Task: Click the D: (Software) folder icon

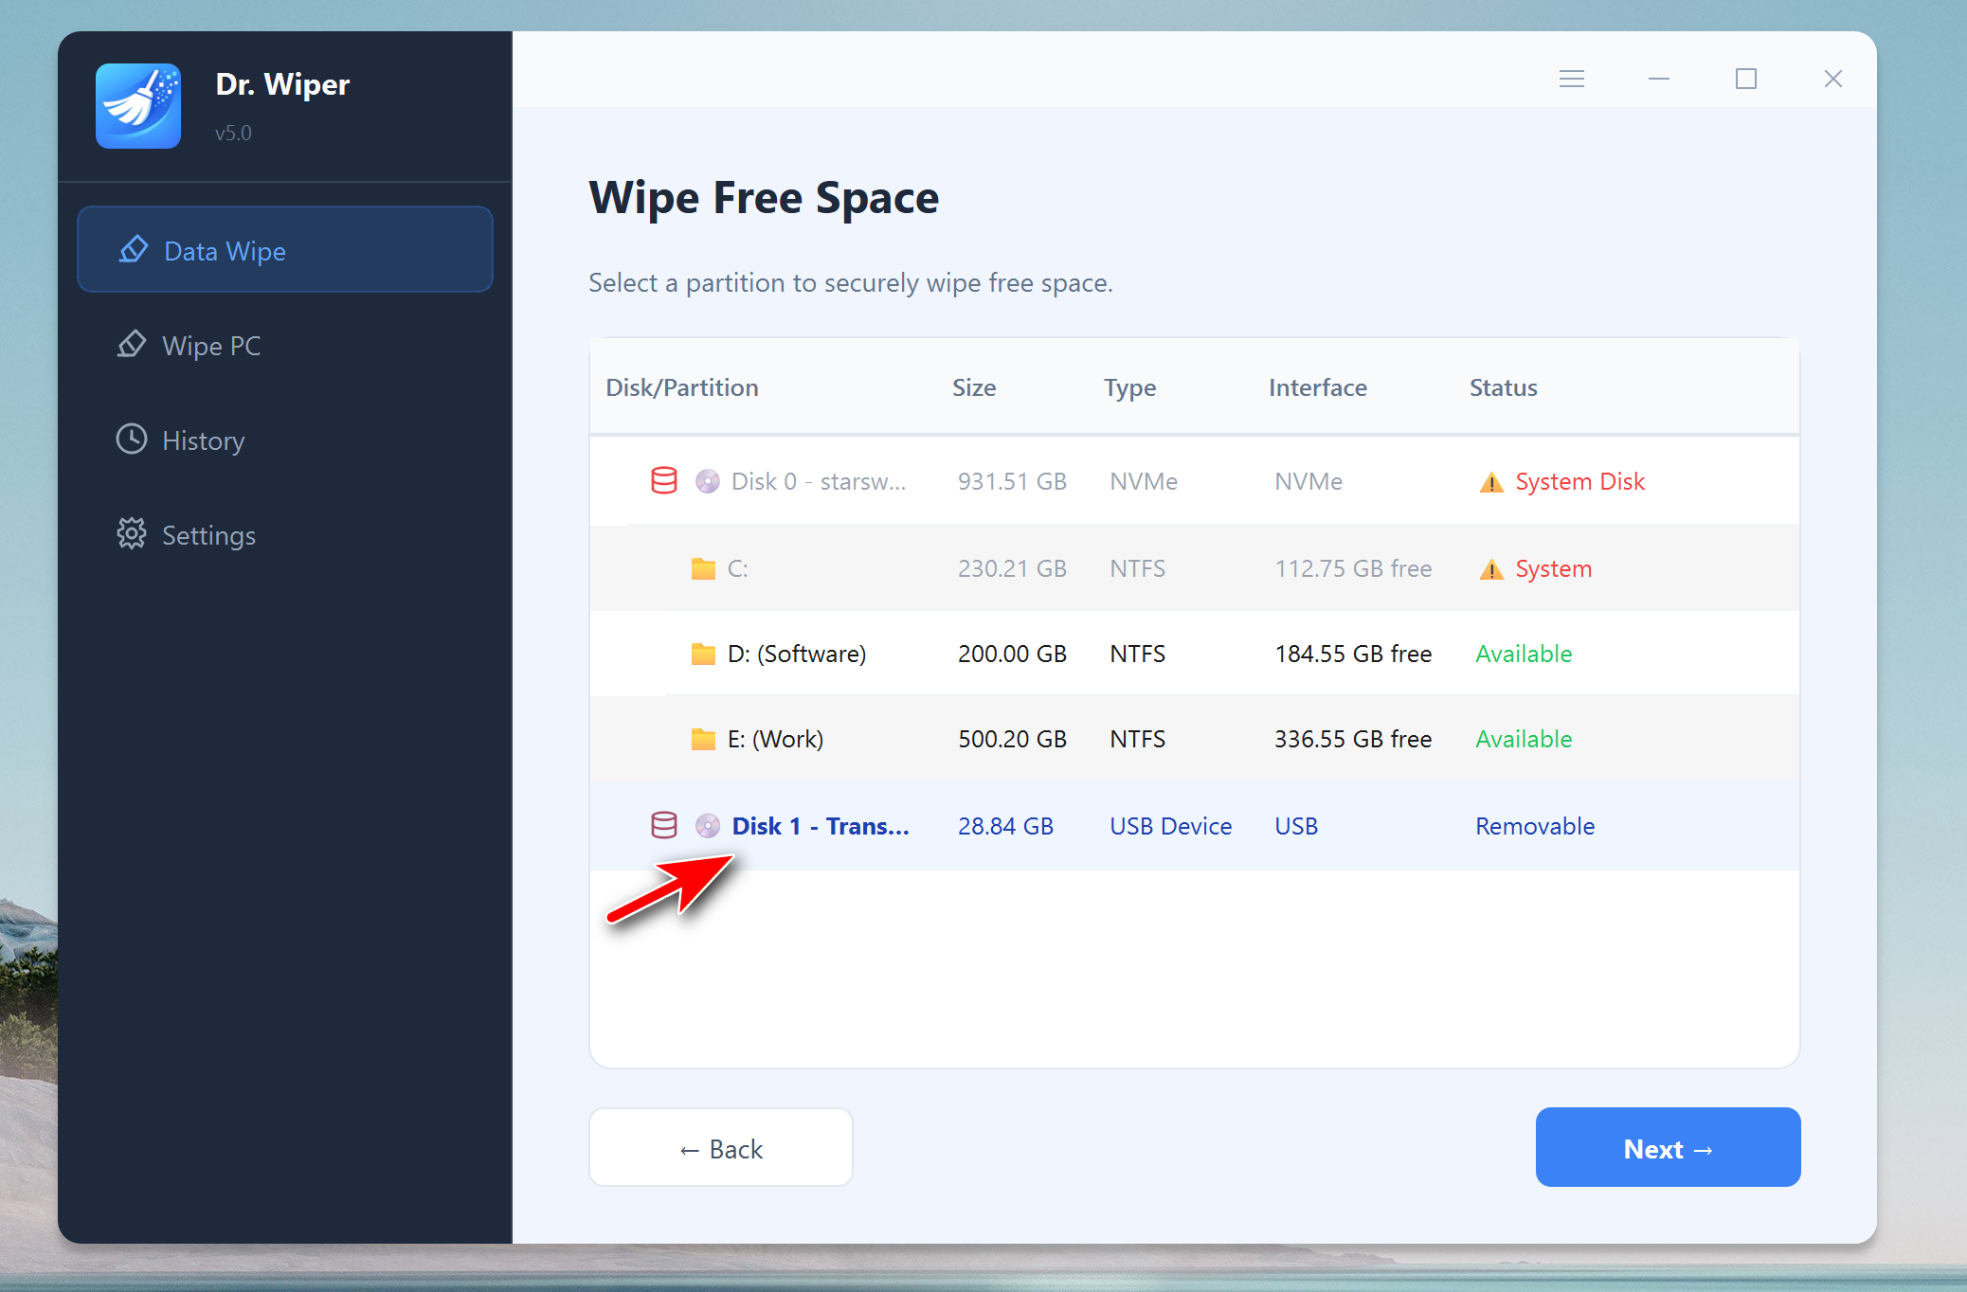Action: pos(703,654)
